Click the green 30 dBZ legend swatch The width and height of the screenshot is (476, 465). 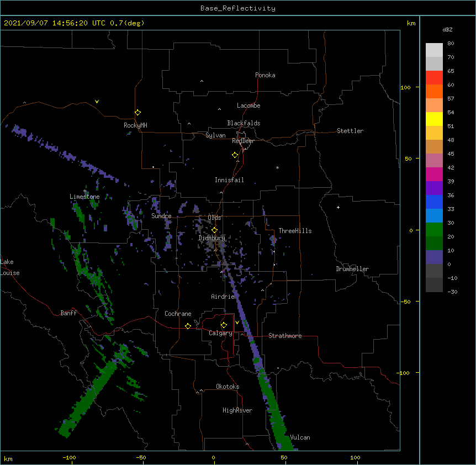(434, 230)
